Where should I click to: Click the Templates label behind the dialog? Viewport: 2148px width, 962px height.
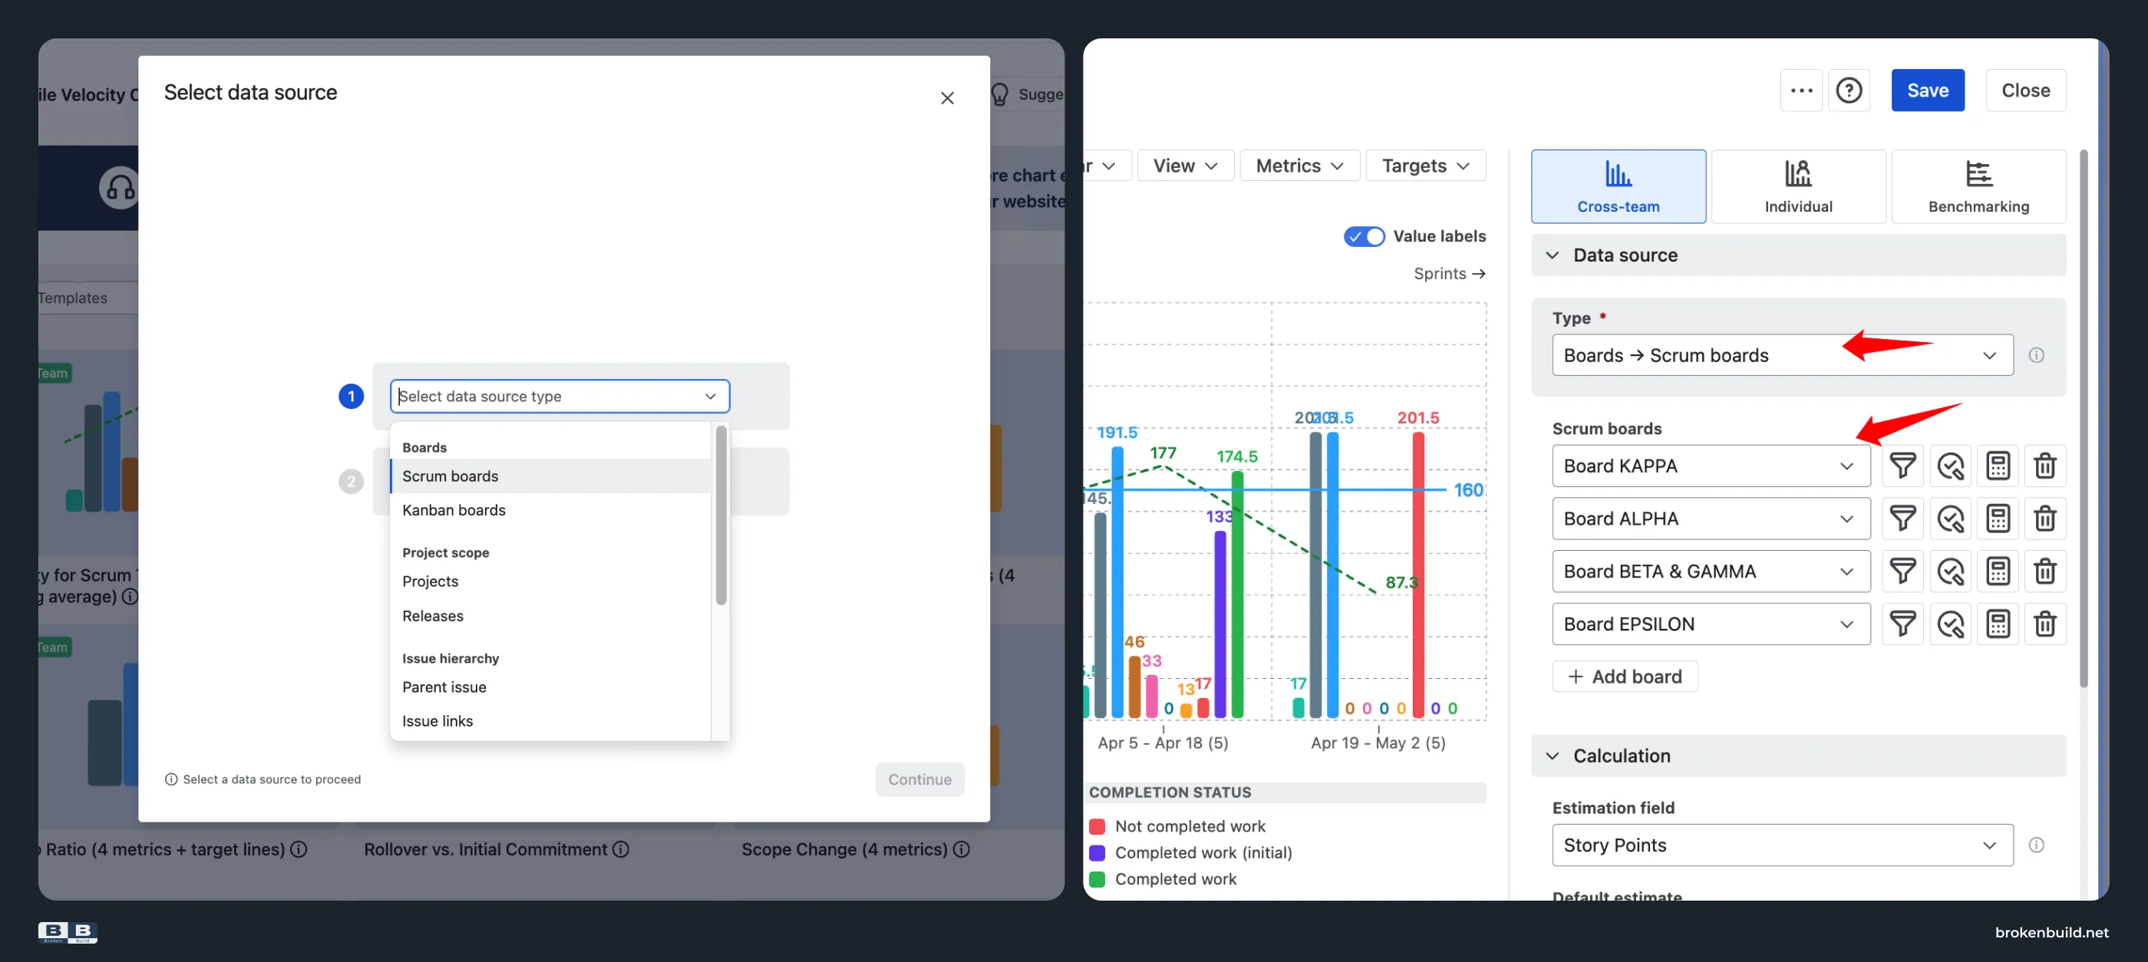pyautogui.click(x=73, y=298)
